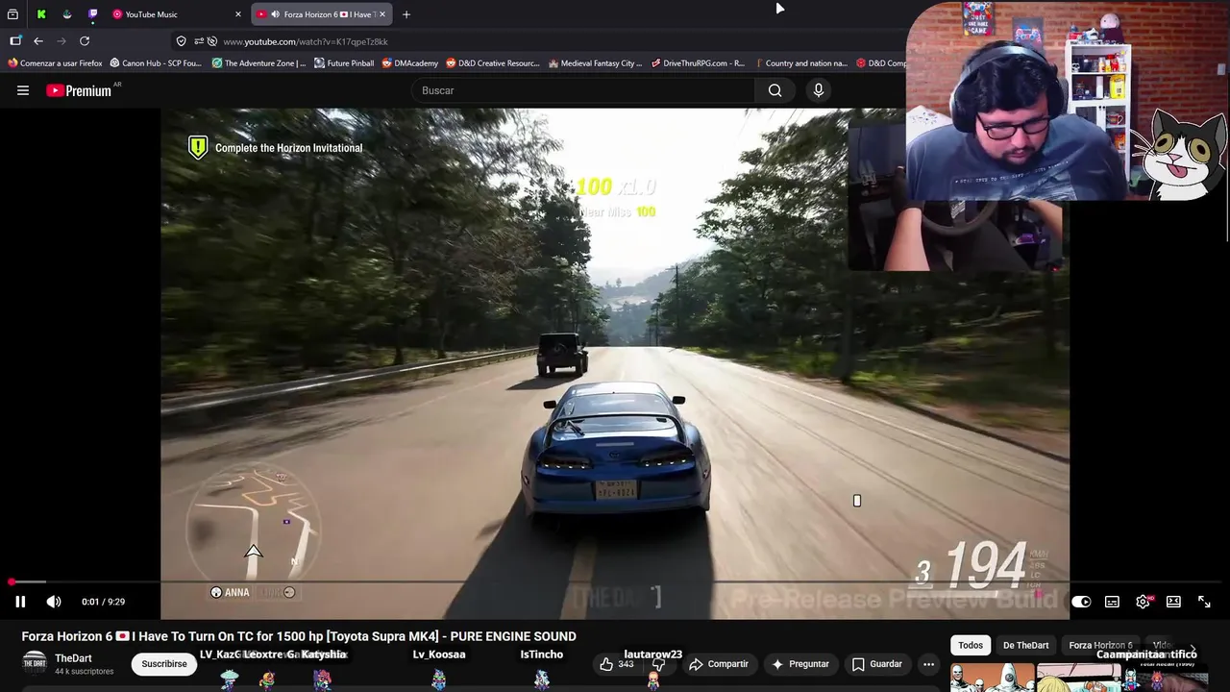Toggle the sidebar panel button
The image size is (1230, 692).
click(x=15, y=41)
